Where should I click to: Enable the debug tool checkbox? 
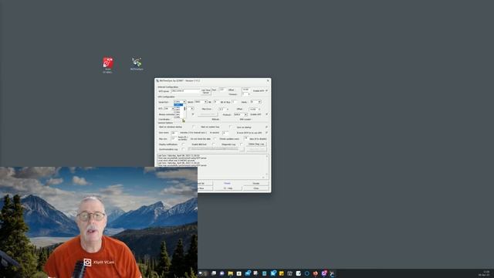[214, 144]
